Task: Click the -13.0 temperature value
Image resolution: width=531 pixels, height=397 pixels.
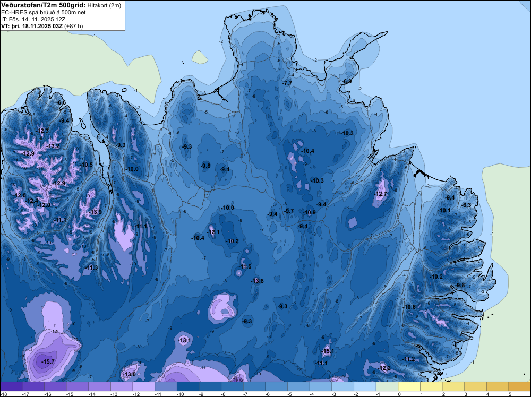Action: [x=129, y=374]
